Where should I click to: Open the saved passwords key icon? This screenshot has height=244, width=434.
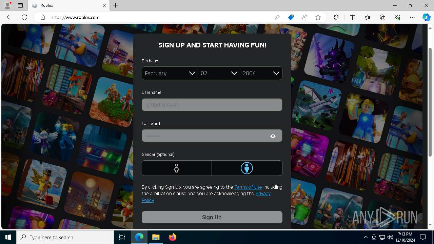pos(277,17)
